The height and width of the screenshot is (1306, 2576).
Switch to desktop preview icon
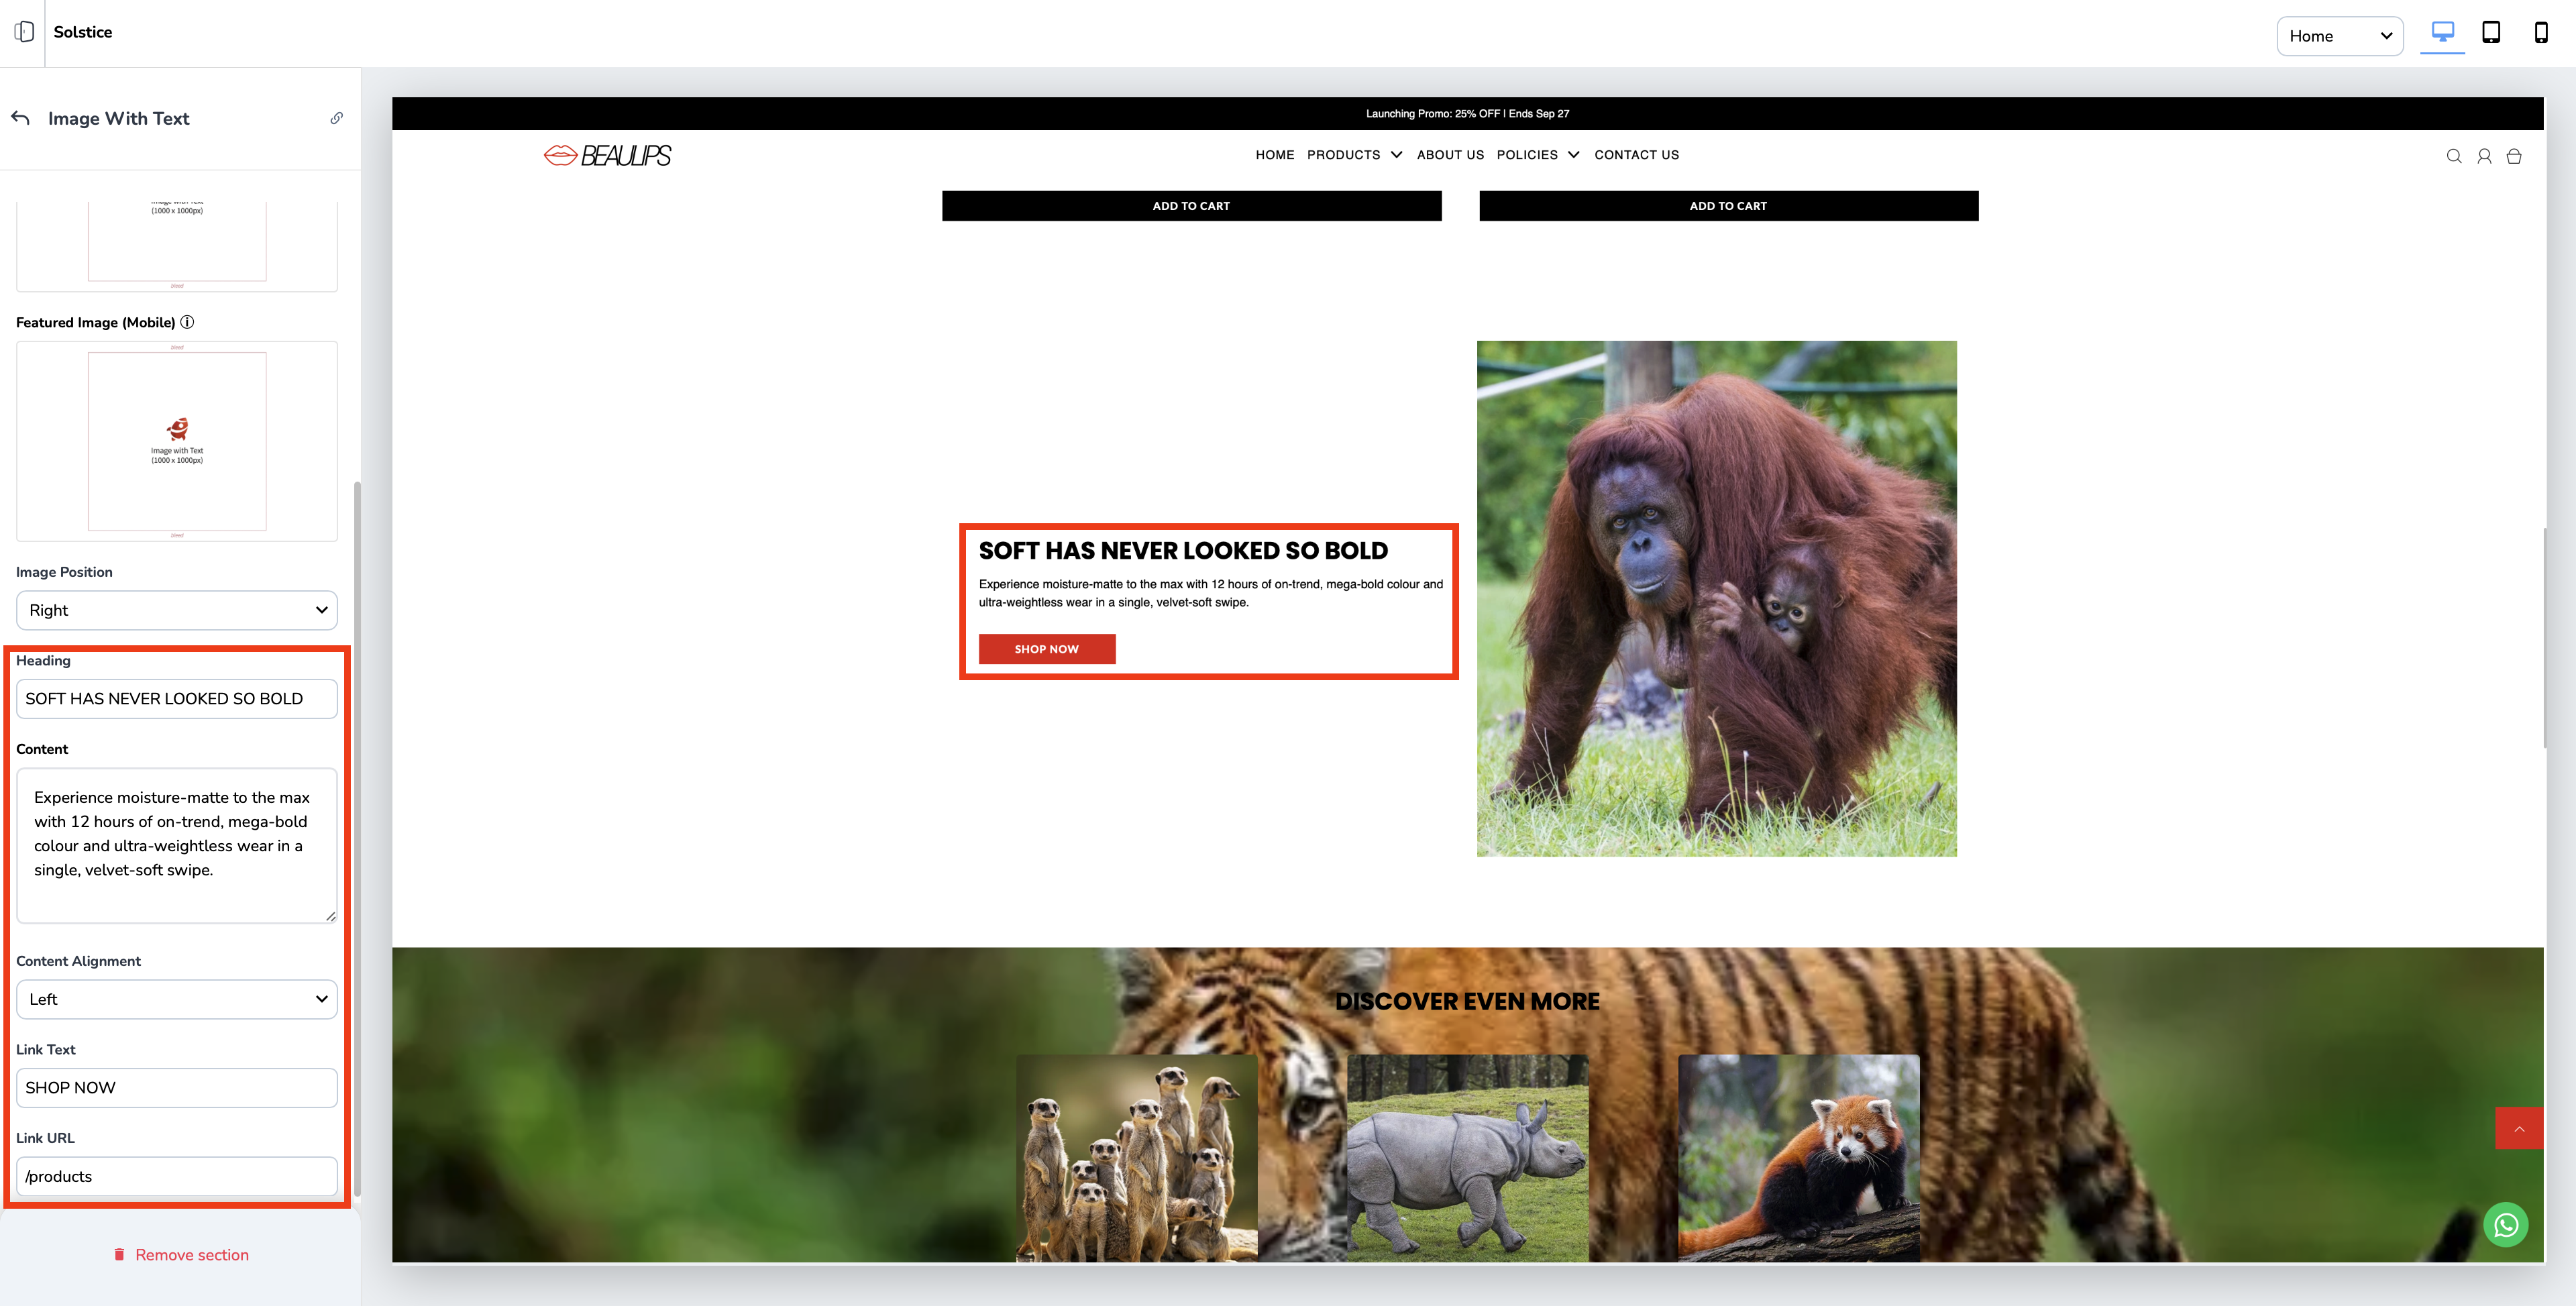click(2442, 32)
